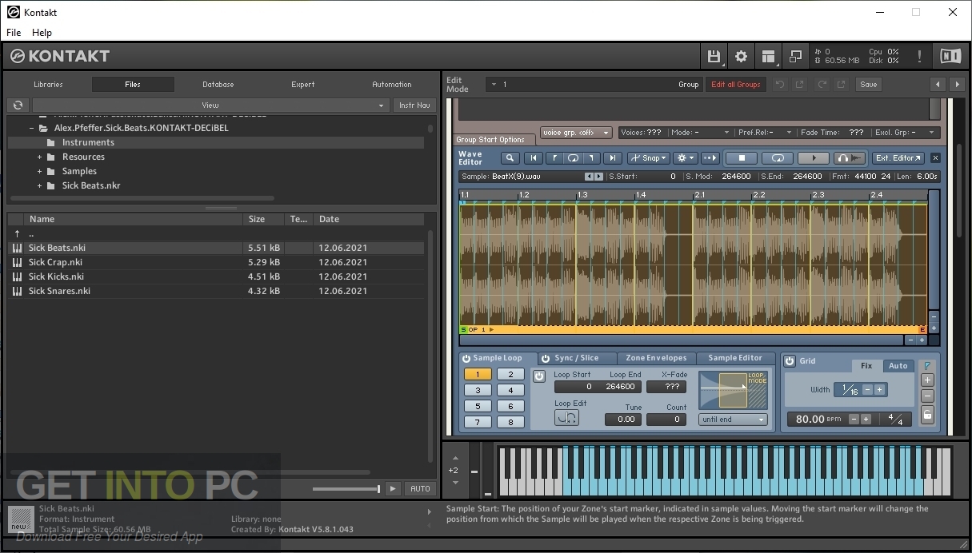Switch grid to Auto tab
The image size is (972, 553).
coord(898,365)
